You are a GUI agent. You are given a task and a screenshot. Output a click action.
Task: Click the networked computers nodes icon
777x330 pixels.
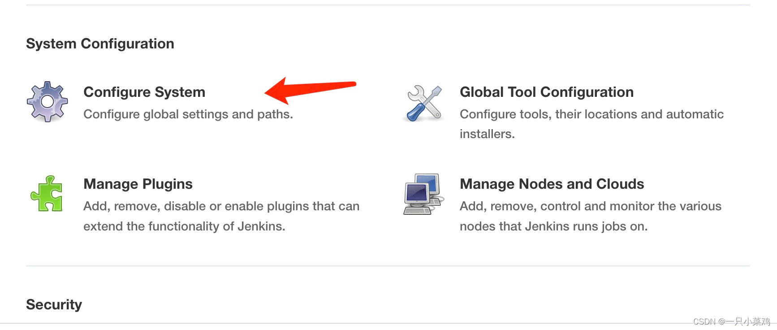point(424,194)
